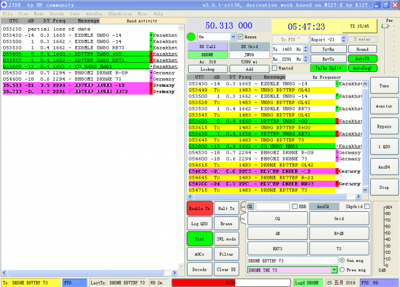Image resolution: width=400 pixels, height=287 pixels.
Task: Open the Misc menu
Action: pyautogui.click(x=142, y=14)
